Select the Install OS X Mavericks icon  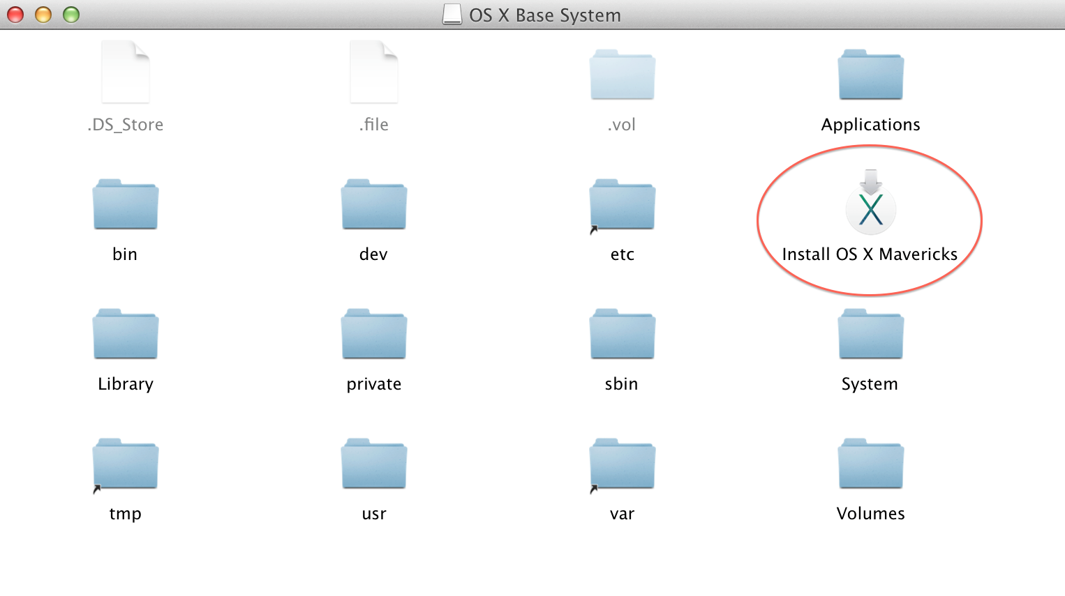(871, 201)
